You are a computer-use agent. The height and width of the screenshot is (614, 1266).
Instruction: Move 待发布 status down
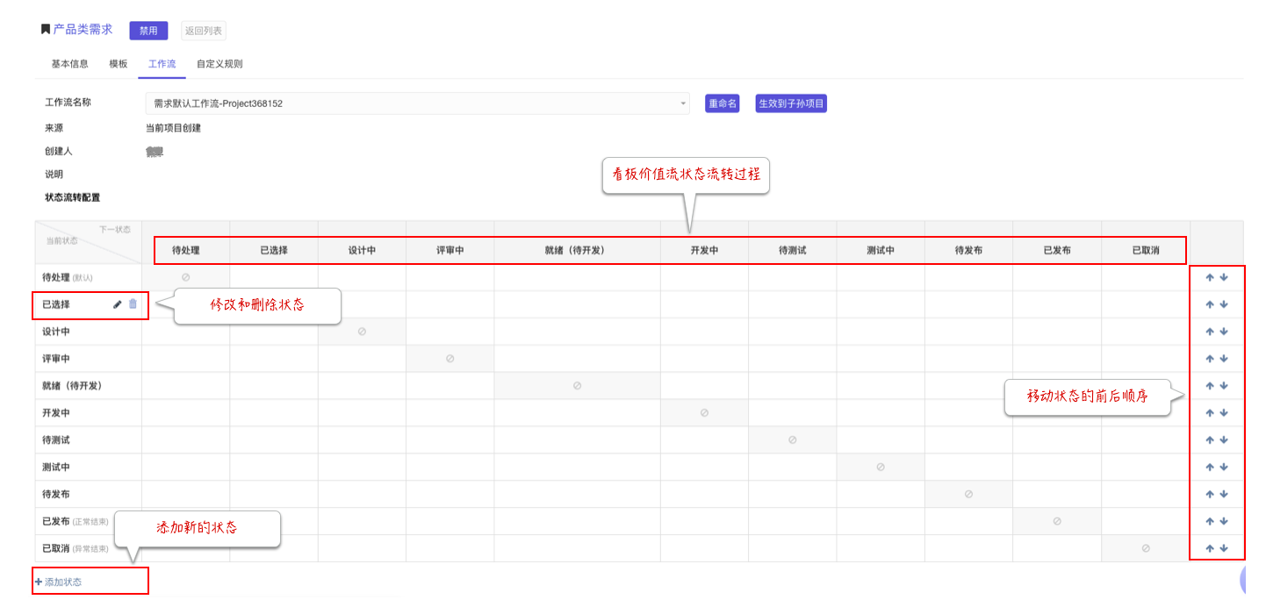click(x=1224, y=494)
